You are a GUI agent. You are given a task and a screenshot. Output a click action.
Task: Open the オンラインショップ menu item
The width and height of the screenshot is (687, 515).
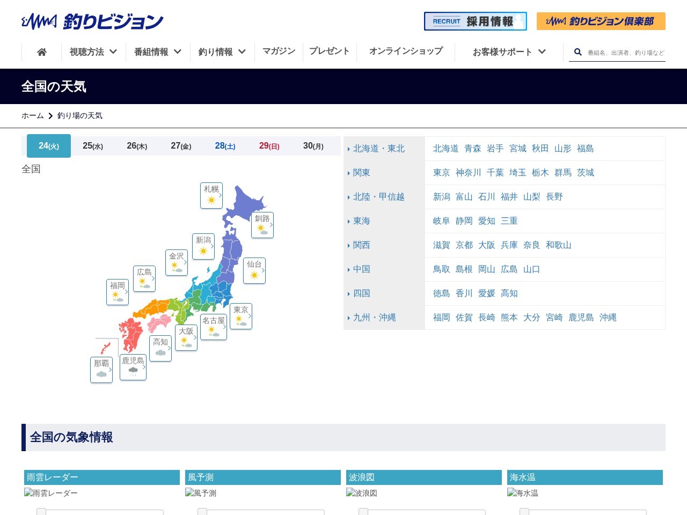pos(406,51)
